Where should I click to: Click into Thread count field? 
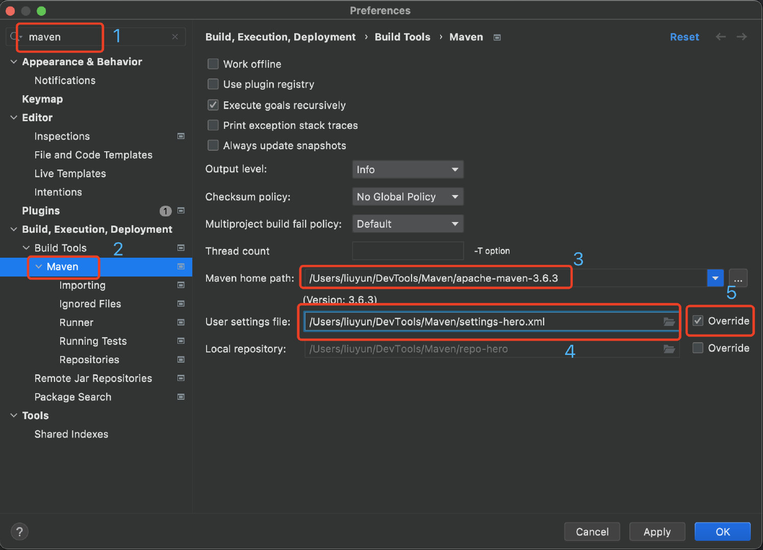tap(408, 251)
